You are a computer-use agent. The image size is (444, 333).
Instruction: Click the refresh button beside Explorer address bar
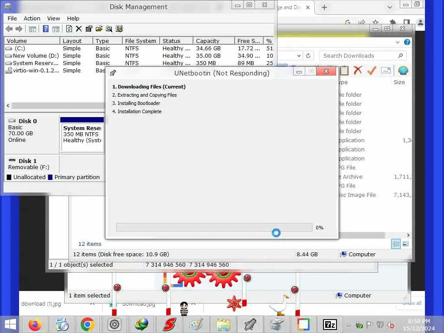pos(308,56)
